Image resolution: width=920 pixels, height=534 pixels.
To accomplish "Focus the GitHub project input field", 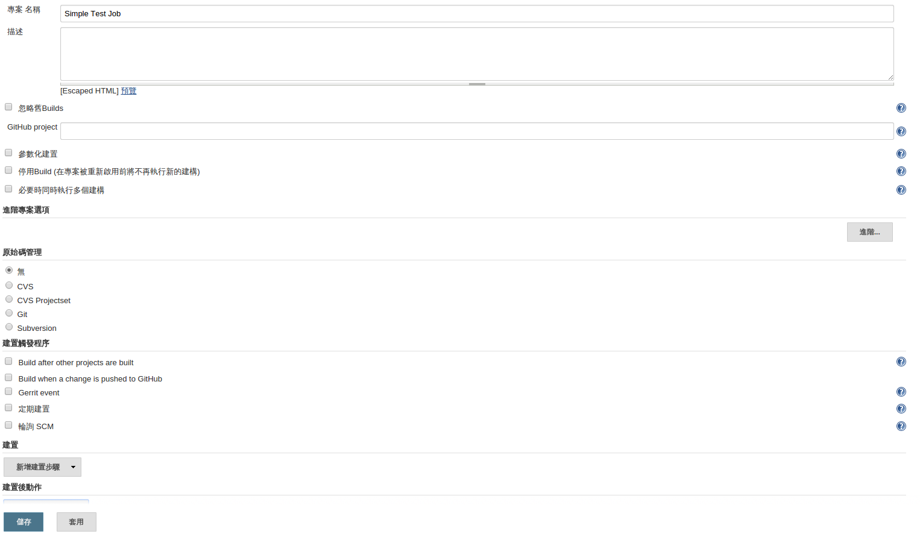I will click(477, 131).
